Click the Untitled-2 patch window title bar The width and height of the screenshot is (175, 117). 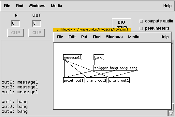point(92,30)
